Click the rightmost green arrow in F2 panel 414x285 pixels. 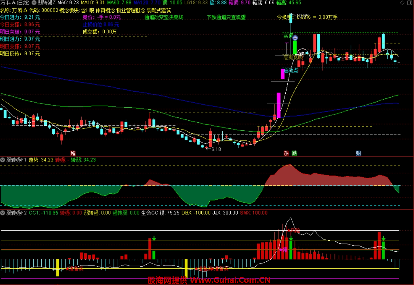click(x=383, y=238)
